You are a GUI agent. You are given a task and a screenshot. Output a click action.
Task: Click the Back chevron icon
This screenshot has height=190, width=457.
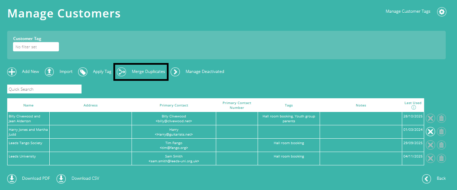pyautogui.click(x=427, y=179)
